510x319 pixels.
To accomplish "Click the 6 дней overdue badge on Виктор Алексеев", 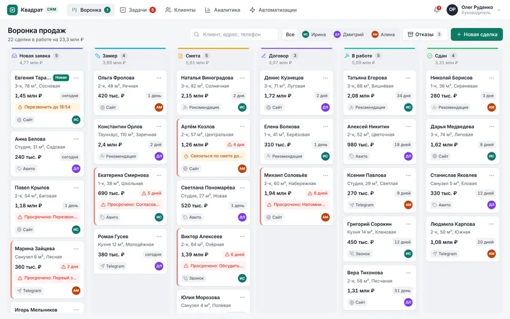I will pos(235,255).
